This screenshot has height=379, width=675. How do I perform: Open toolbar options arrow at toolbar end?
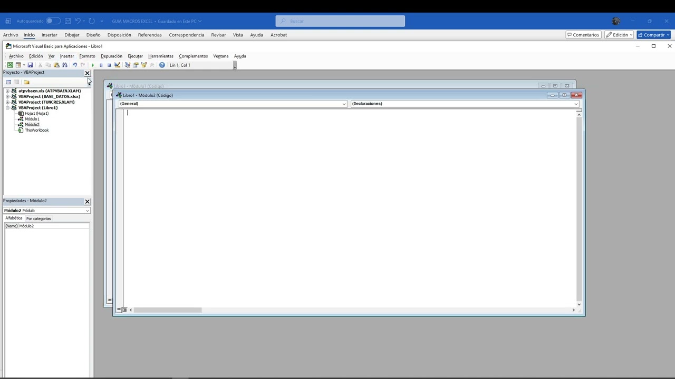coord(235,65)
